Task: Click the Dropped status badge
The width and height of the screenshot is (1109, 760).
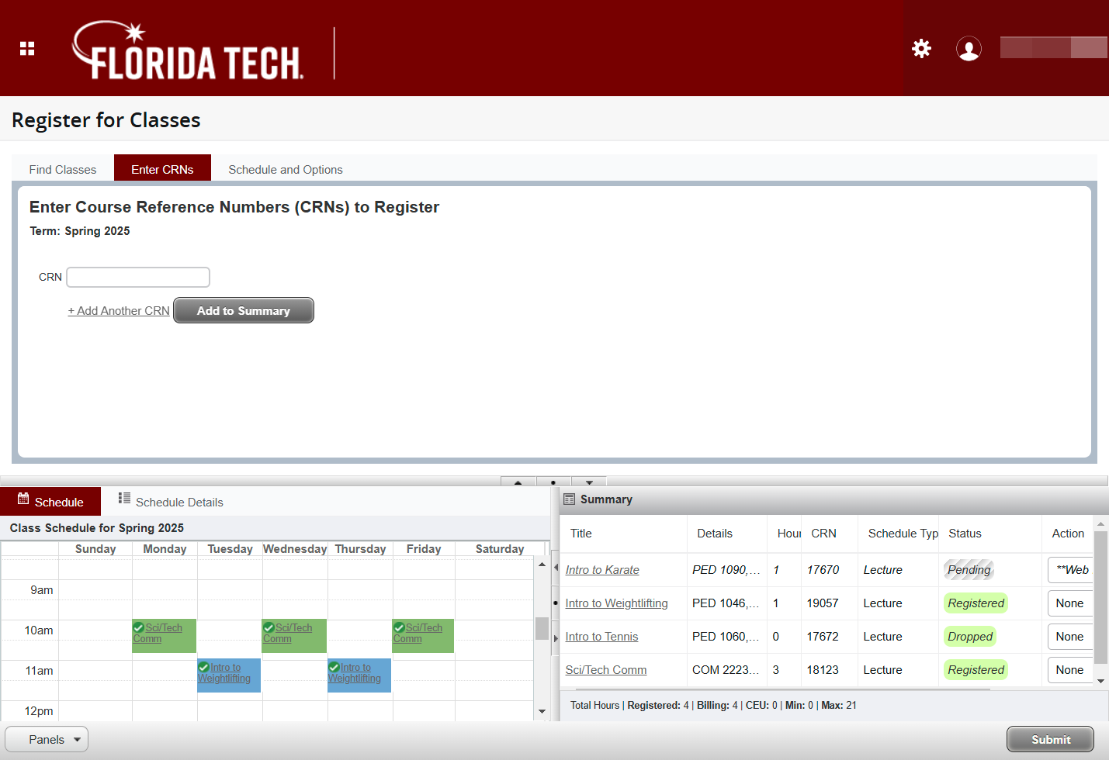Action: 970,637
